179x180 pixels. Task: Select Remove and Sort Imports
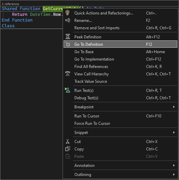click(x=120, y=28)
